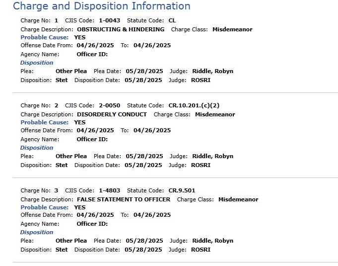Click Disposition heading under charge 2
This screenshot has width=338, height=266.
click(37, 148)
